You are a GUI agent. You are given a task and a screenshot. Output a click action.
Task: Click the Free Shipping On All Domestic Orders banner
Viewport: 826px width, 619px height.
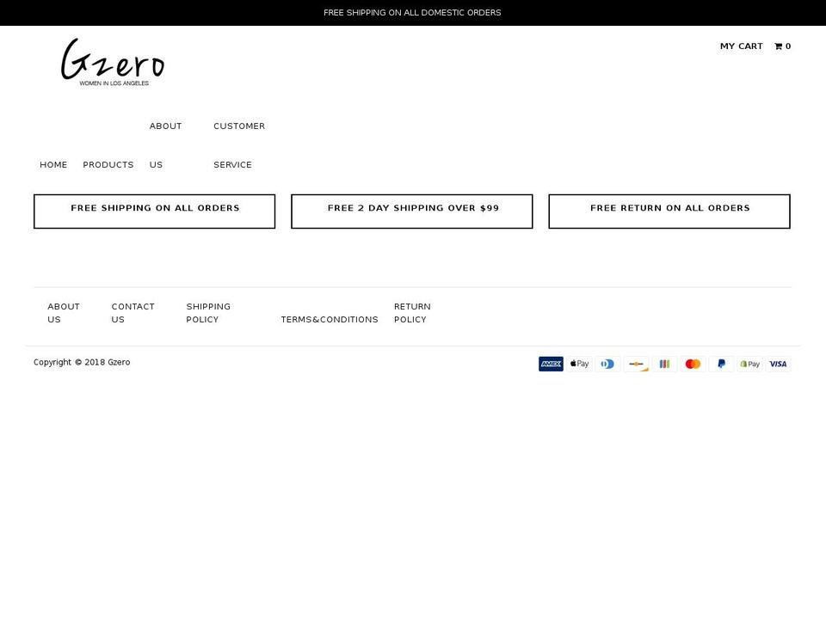pos(412,13)
